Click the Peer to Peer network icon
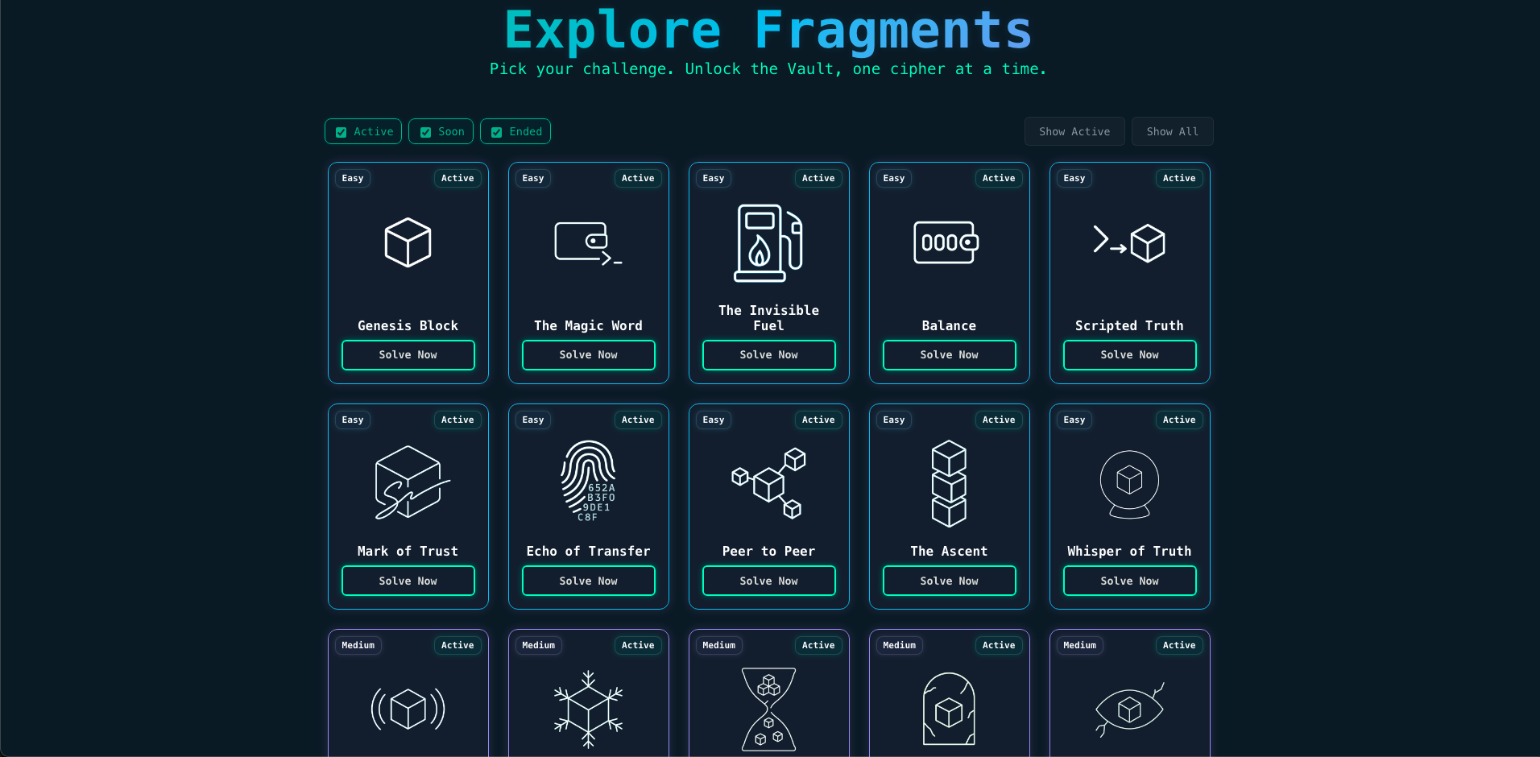The image size is (1540, 757). click(768, 482)
